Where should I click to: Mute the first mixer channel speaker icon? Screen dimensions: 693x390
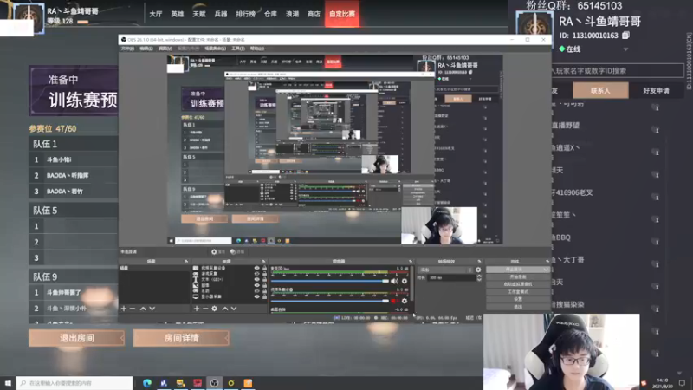tap(395, 281)
